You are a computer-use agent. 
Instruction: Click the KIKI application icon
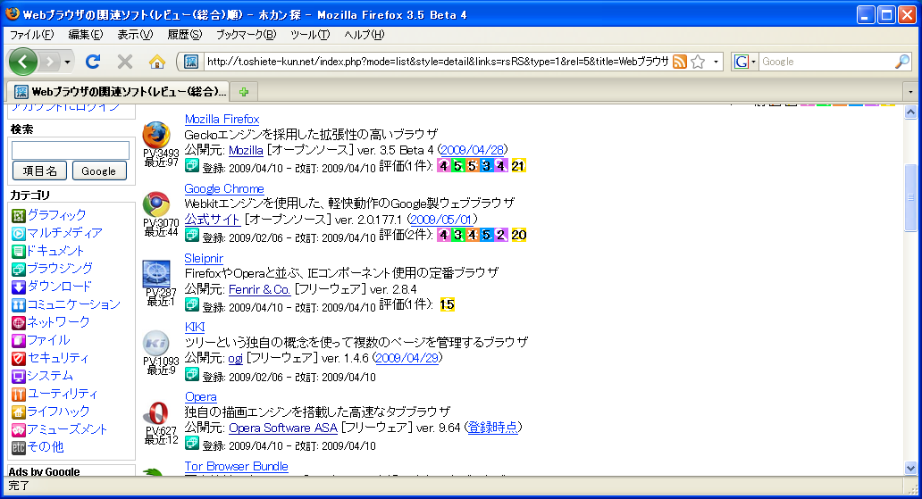click(156, 344)
